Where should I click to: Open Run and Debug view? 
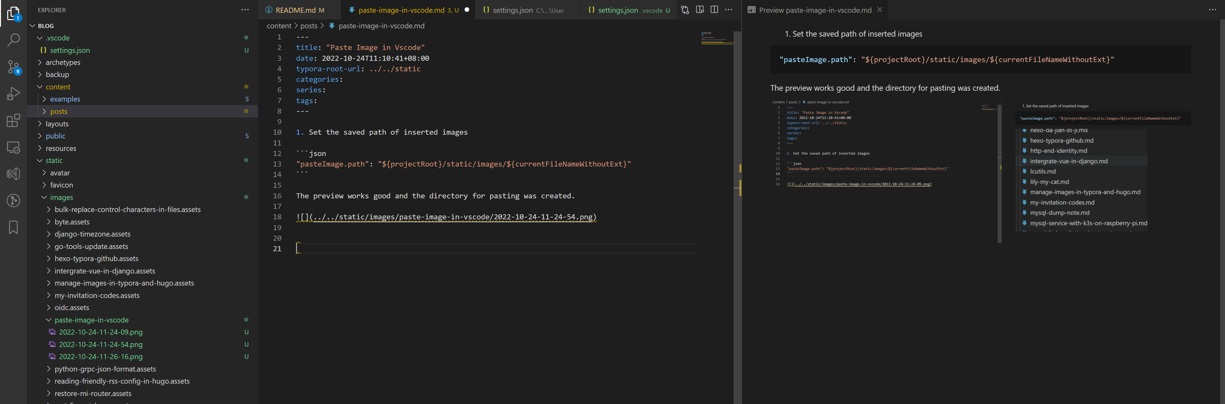(x=13, y=94)
